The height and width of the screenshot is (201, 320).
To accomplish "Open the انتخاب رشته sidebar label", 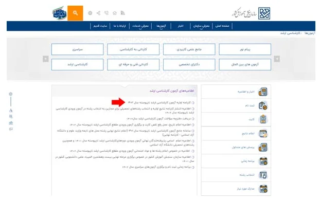I will [247, 175].
